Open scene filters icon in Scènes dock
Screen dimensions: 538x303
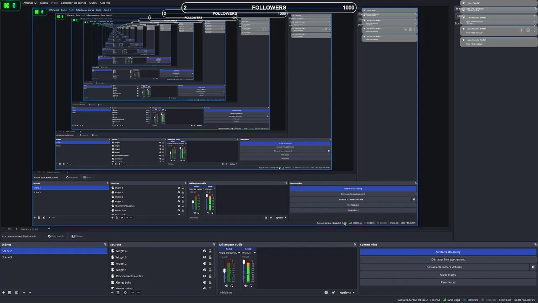click(16, 292)
